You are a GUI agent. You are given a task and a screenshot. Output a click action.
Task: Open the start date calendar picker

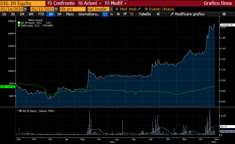tap(25, 9)
